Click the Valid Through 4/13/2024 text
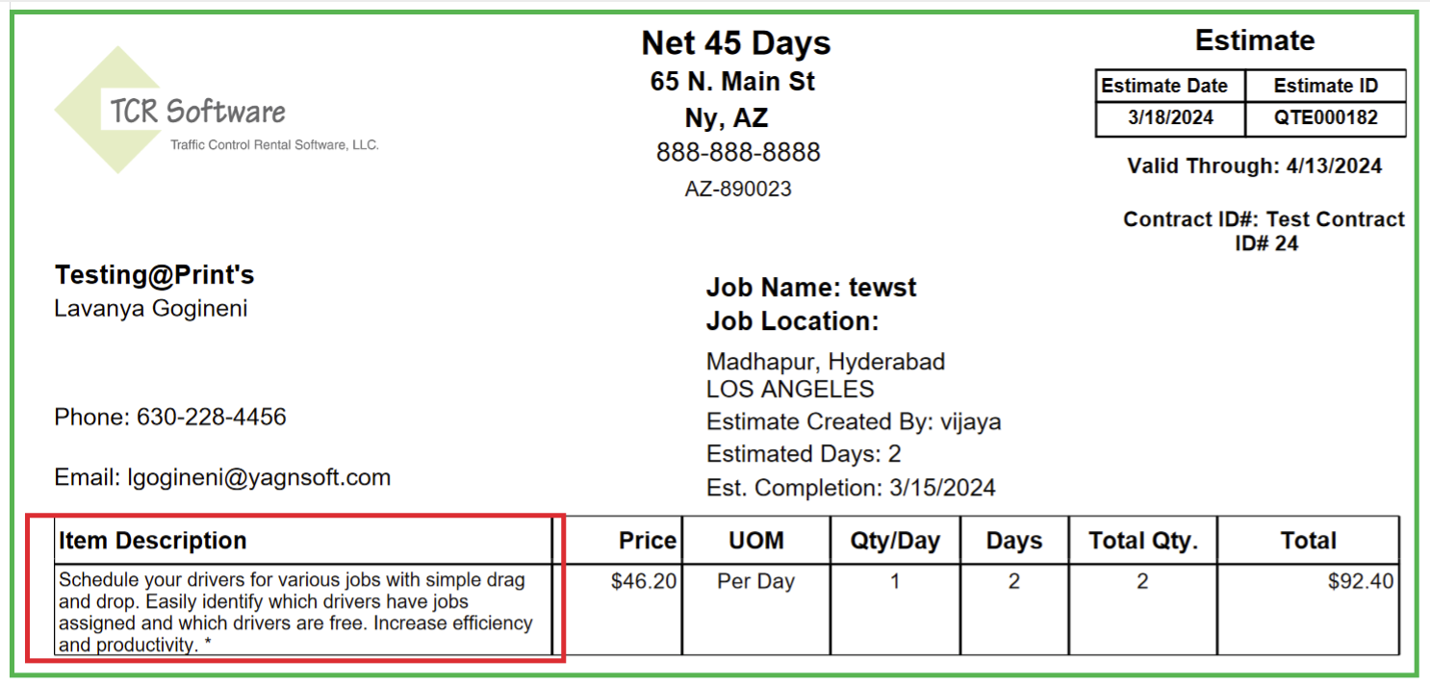Screen dimensions: 1430x685 pos(1254,166)
